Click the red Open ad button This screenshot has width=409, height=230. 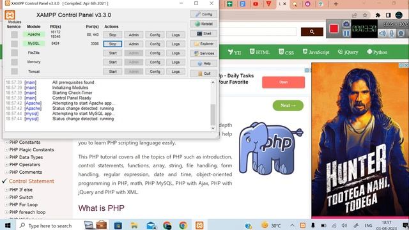(x=283, y=82)
